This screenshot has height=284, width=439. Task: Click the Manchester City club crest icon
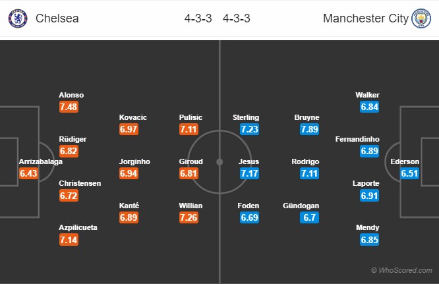tap(421, 18)
